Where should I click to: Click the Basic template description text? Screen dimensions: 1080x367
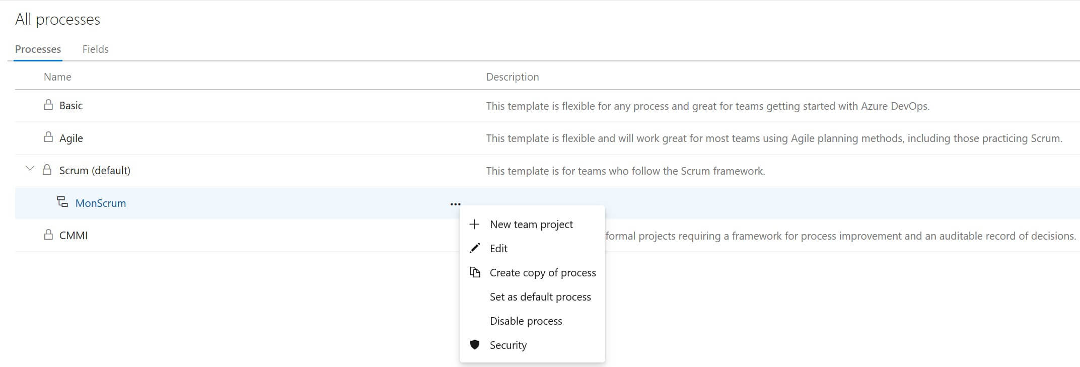[707, 106]
